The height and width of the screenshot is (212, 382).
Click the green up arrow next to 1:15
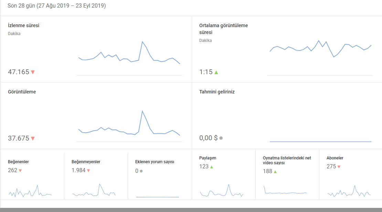(216, 72)
